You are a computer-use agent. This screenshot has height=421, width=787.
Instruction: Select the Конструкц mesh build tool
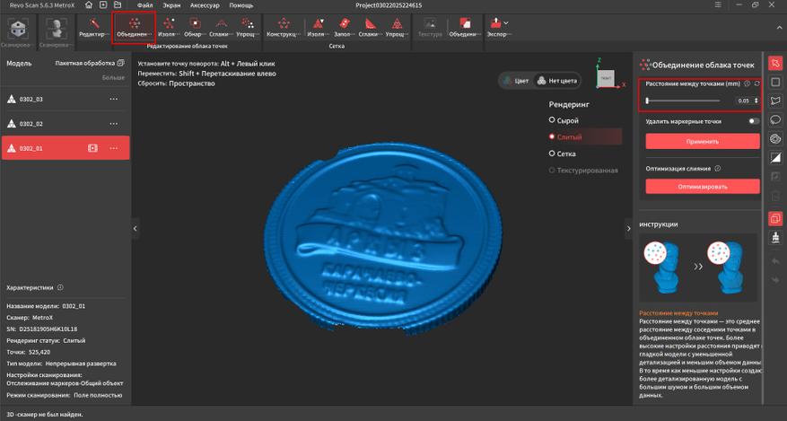click(284, 28)
